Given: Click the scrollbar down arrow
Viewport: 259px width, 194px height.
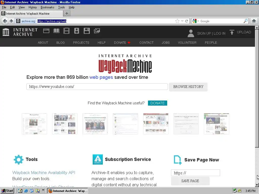Looking at the screenshot, I should coord(257,185).
